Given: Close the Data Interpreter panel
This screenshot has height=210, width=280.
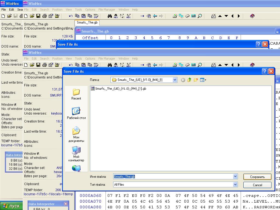Looking at the screenshot, I should pyautogui.click(x=66, y=204).
